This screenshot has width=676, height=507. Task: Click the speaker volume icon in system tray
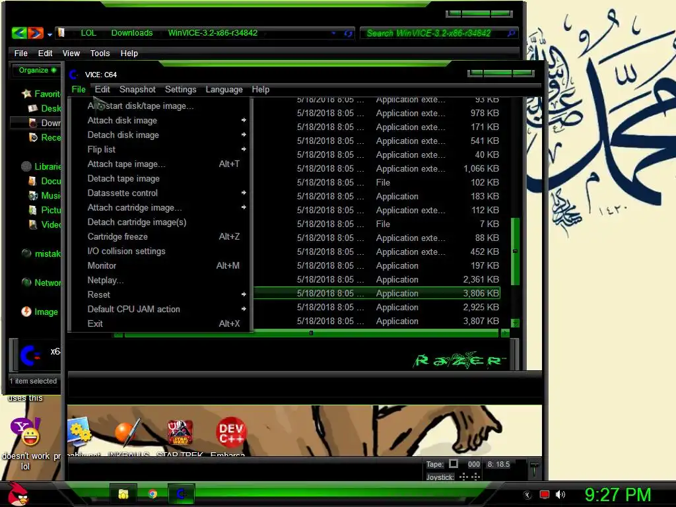pos(560,494)
